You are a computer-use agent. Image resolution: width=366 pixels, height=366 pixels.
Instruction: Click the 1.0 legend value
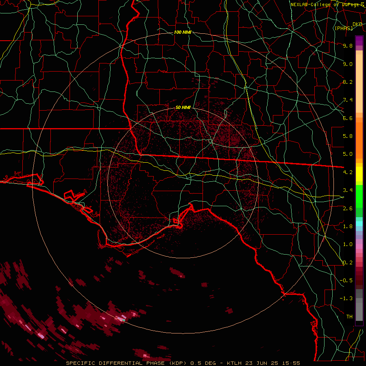point(348,244)
